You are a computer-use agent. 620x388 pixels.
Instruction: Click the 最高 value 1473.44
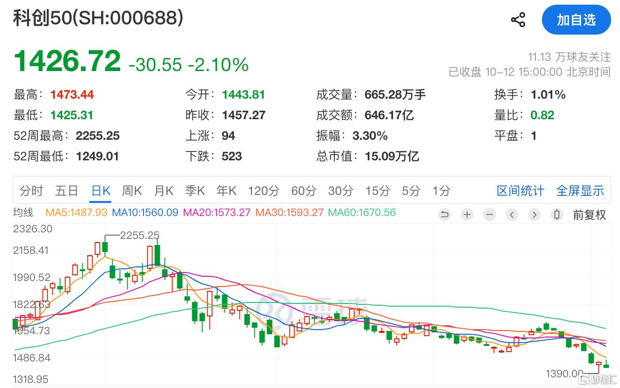[x=72, y=94]
